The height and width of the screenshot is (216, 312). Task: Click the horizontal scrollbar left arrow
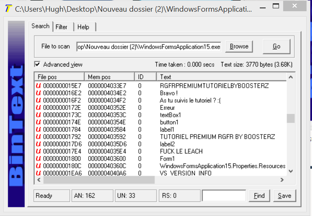coord(39,180)
